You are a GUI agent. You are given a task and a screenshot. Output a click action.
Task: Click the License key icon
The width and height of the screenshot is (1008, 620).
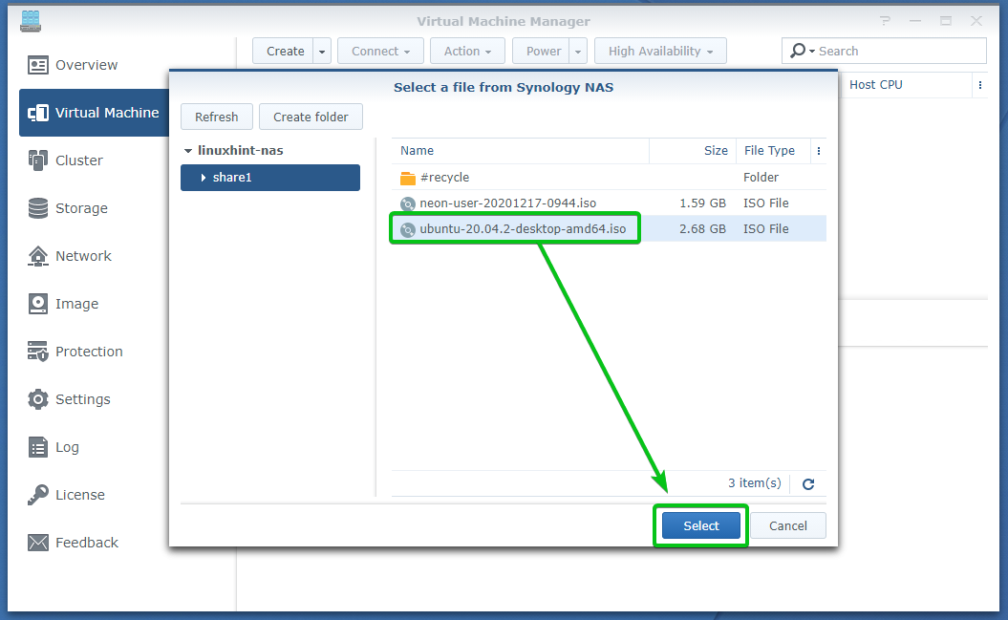pos(38,495)
